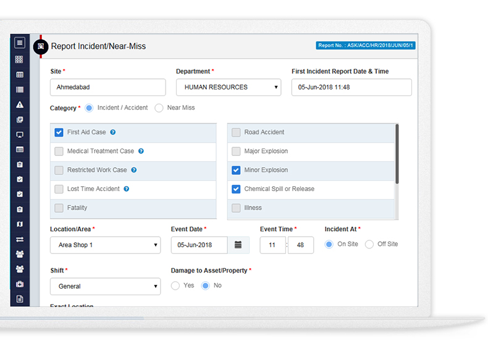This screenshot has width=488, height=344.
Task: Check the Medical Treatment Case checkbox
Action: coord(59,152)
